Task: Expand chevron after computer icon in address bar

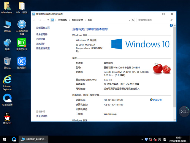Action: (x=56, y=20)
